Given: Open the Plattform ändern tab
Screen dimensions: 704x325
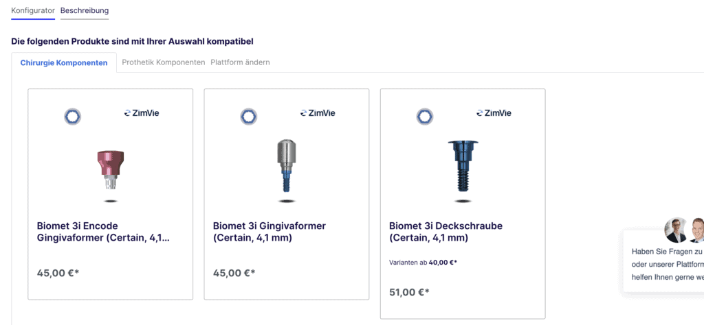Looking at the screenshot, I should pyautogui.click(x=240, y=62).
